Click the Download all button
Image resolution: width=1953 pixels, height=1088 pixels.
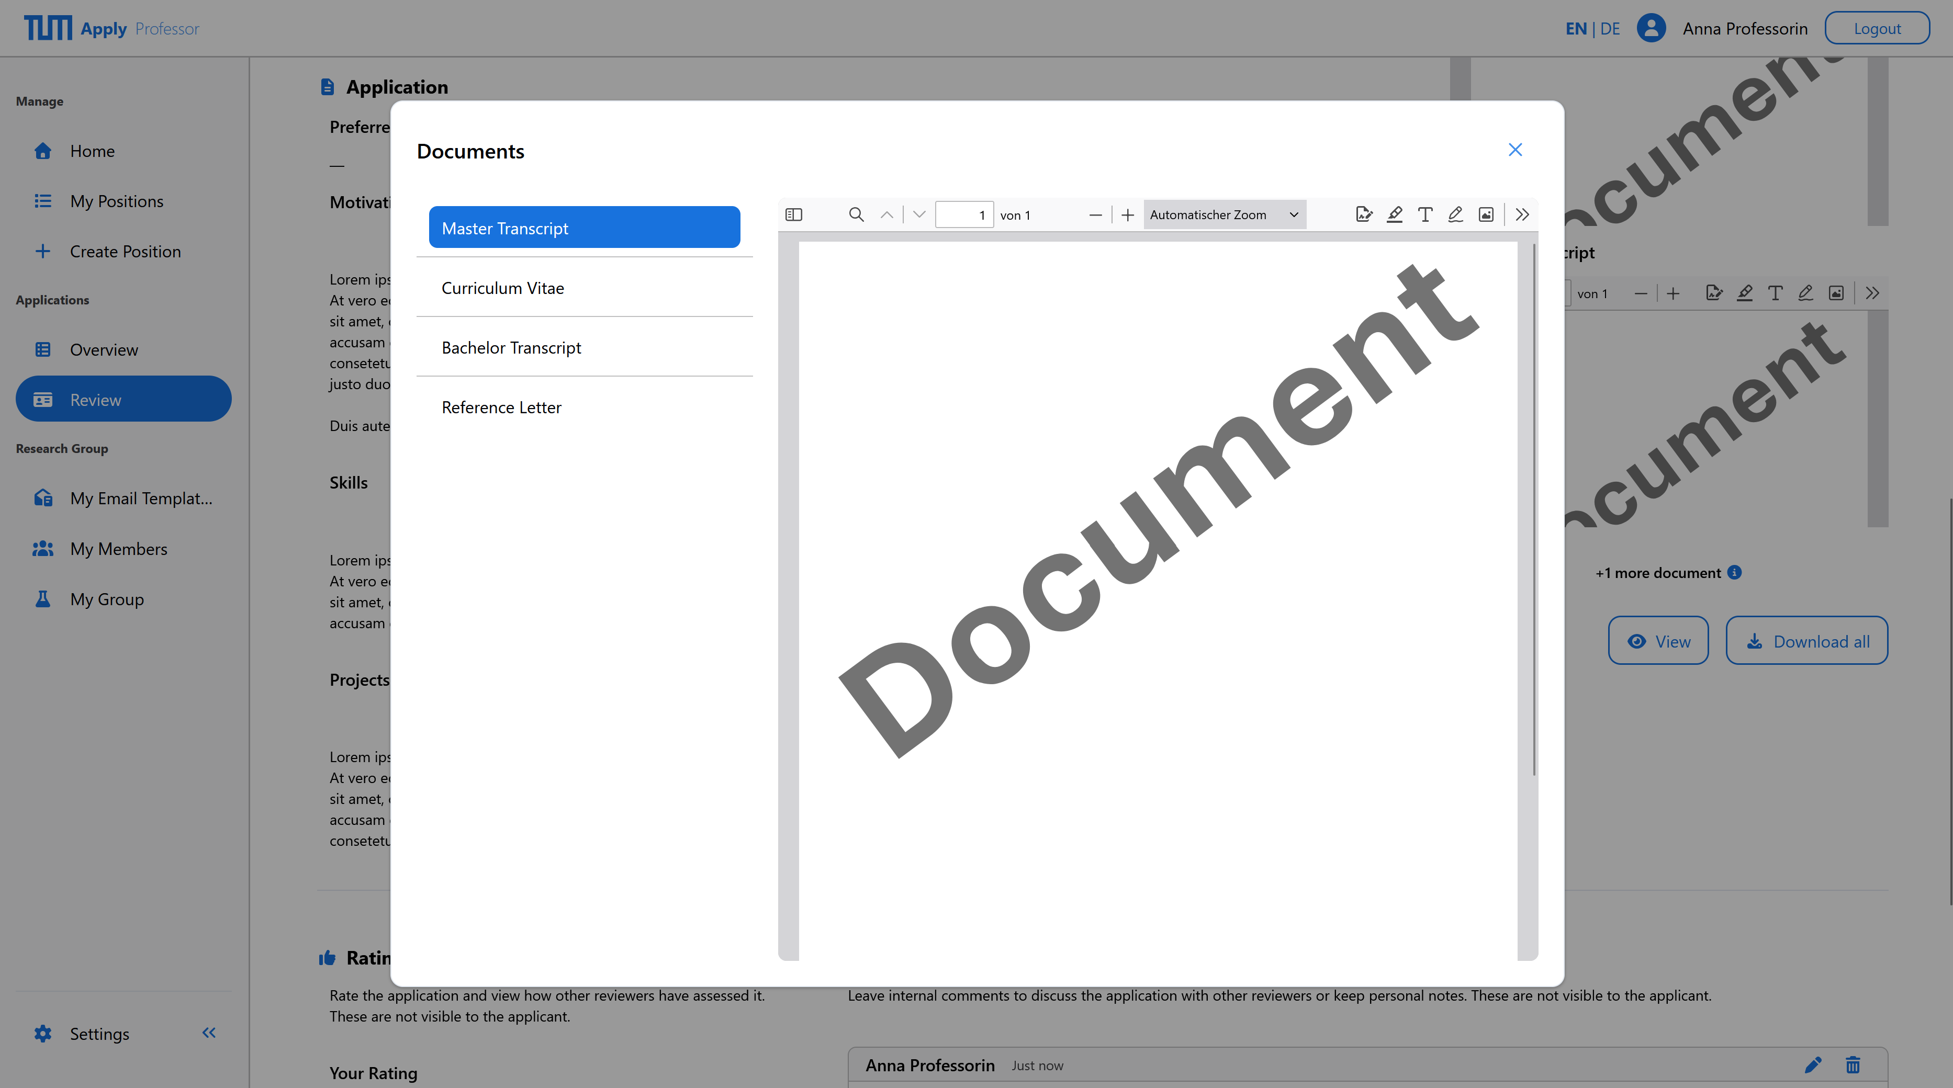pyautogui.click(x=1806, y=640)
